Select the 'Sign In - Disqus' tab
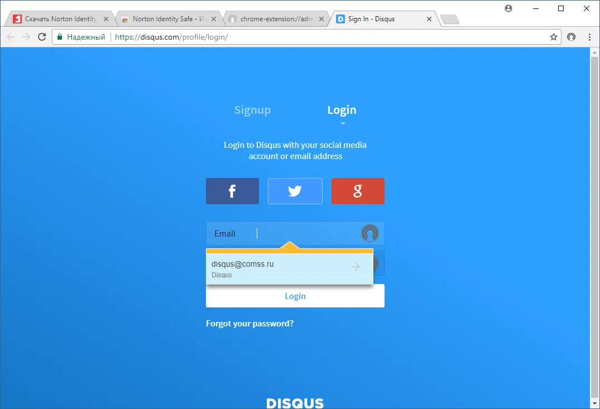The height and width of the screenshot is (409, 600). point(383,19)
